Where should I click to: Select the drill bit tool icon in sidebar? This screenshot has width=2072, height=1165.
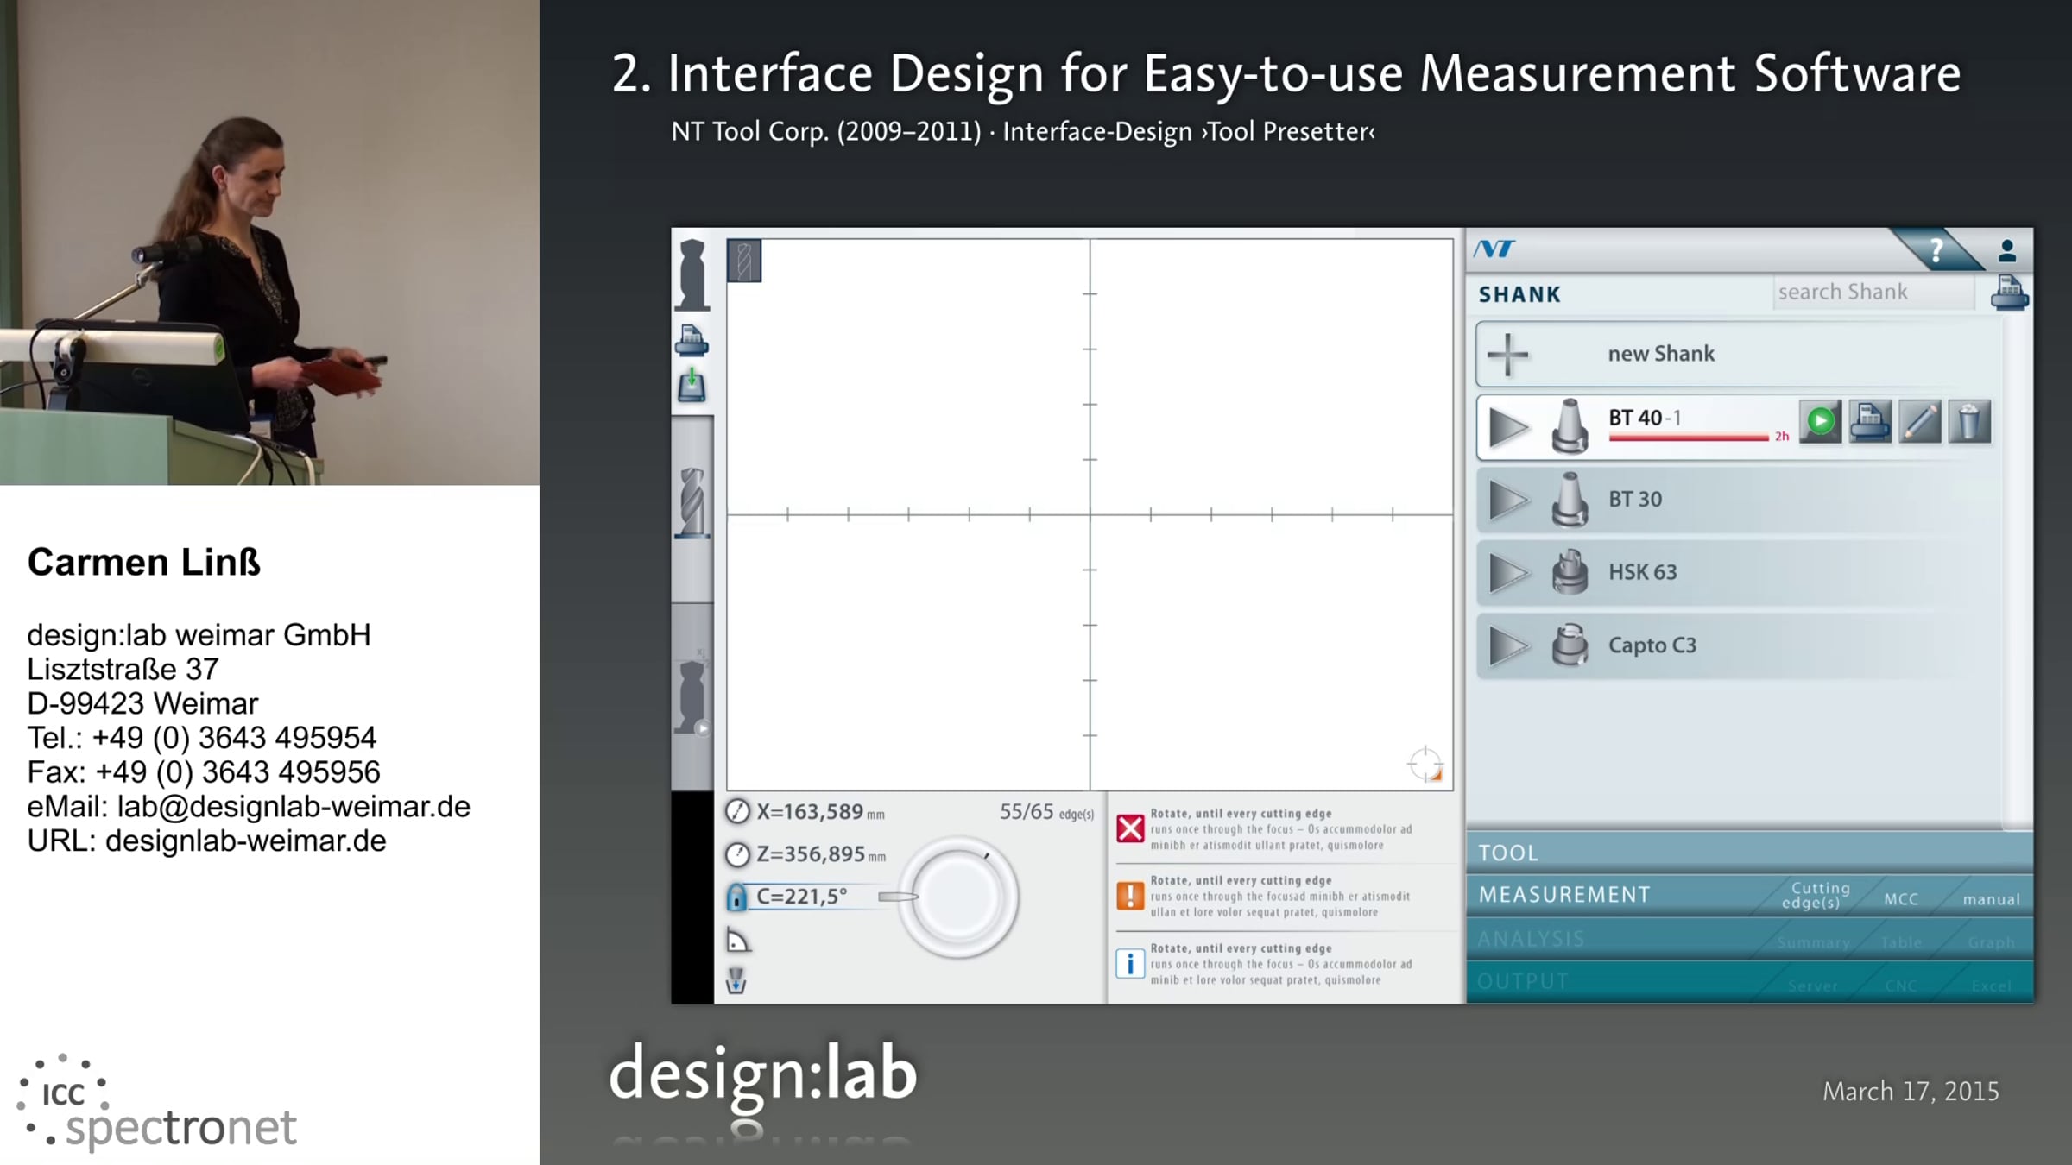point(692,503)
